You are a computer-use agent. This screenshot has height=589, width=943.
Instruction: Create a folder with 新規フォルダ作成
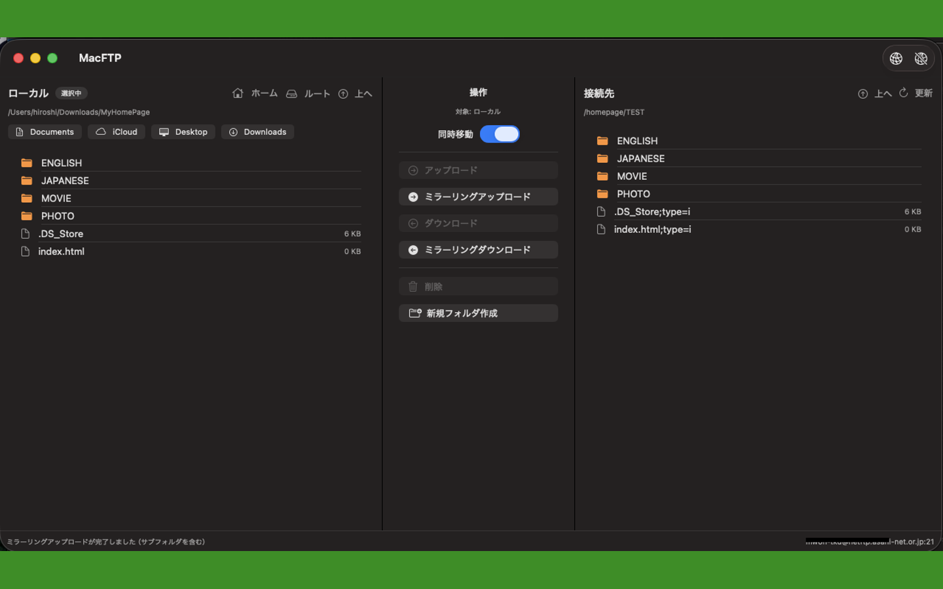(x=478, y=313)
